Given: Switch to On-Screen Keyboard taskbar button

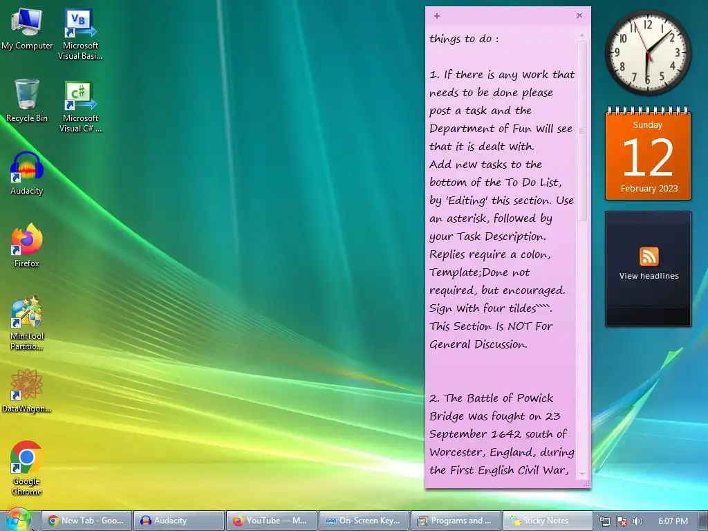Looking at the screenshot, I should coord(364,521).
